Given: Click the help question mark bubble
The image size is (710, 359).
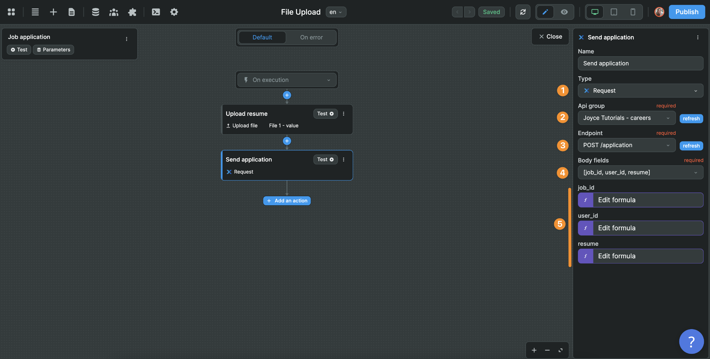Looking at the screenshot, I should tap(691, 341).
